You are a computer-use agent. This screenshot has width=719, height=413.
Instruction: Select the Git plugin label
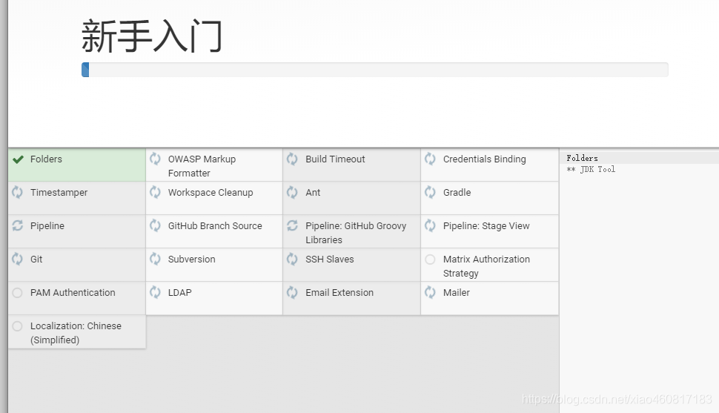(36, 260)
